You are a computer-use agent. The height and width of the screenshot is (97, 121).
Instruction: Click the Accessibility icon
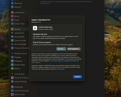click(12, 37)
